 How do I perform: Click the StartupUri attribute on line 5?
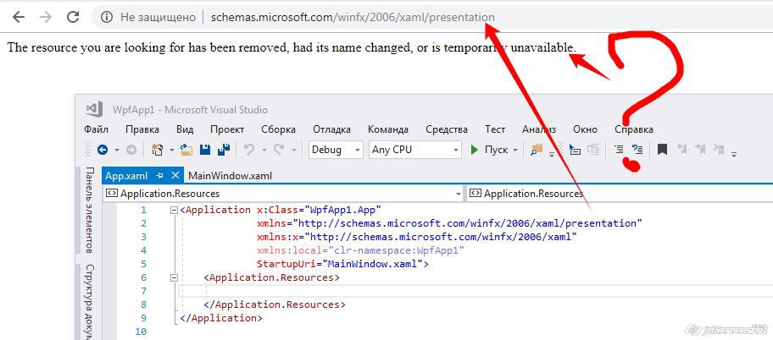click(287, 264)
